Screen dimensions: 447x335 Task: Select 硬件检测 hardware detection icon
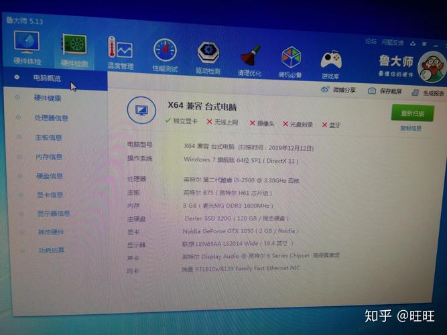[x=74, y=50]
